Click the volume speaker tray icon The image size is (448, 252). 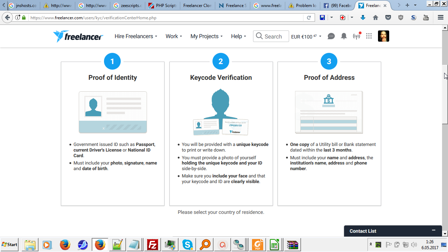pos(414,245)
